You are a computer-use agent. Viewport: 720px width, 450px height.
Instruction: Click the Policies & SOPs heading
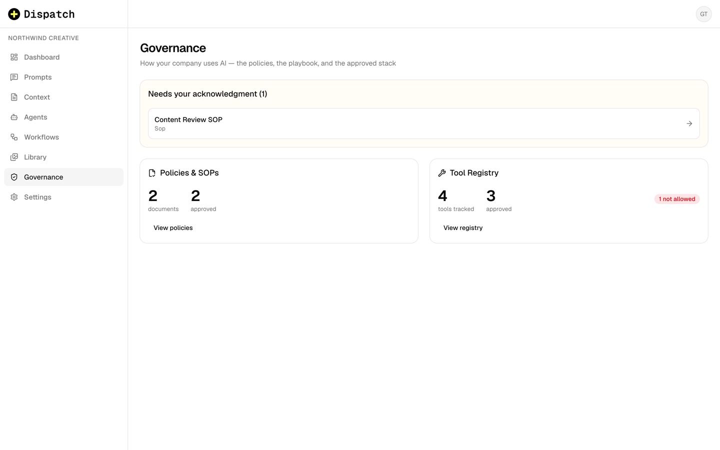point(189,173)
